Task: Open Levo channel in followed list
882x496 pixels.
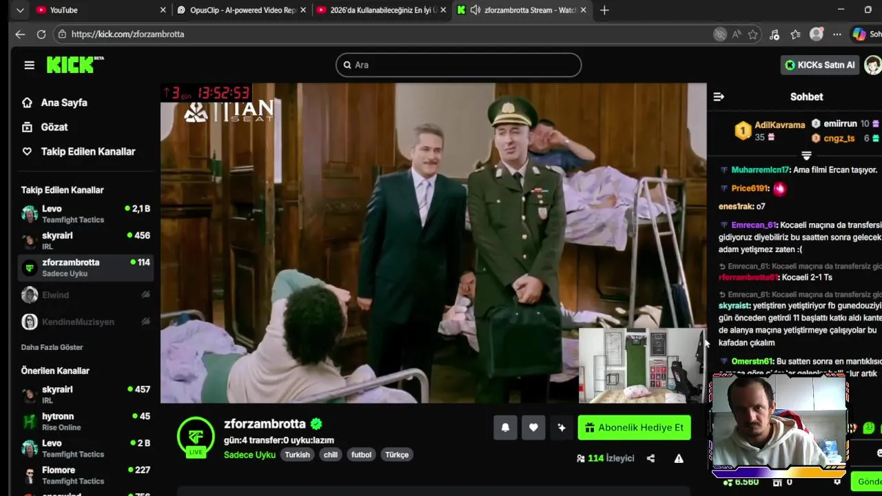Action: [x=85, y=214]
